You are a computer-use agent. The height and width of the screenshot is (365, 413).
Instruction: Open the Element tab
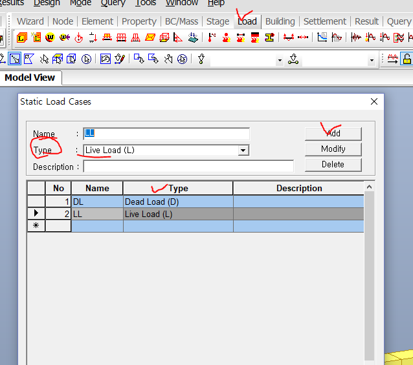coord(97,21)
